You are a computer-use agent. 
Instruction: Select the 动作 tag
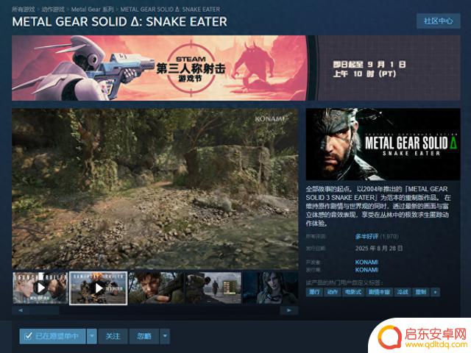pyautogui.click(x=333, y=292)
